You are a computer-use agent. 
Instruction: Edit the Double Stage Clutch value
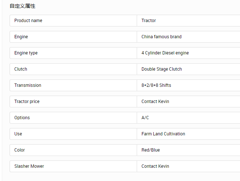(189, 69)
